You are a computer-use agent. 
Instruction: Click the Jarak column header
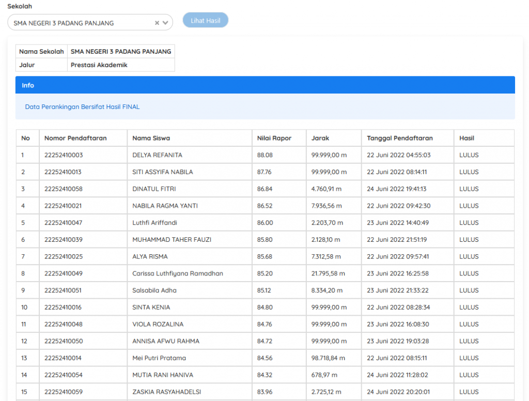(x=320, y=138)
